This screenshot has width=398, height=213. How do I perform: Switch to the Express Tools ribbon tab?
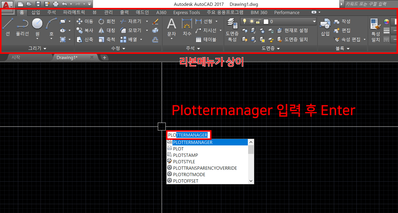pyautogui.click(x=187, y=12)
